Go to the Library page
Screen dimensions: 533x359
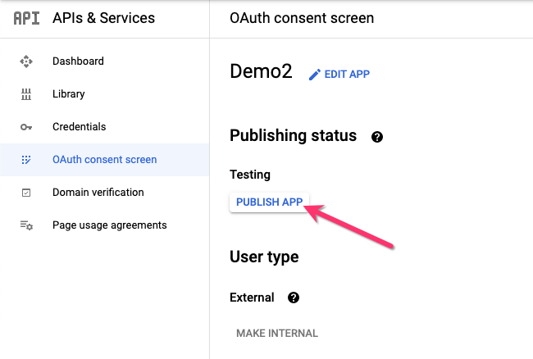click(x=69, y=94)
